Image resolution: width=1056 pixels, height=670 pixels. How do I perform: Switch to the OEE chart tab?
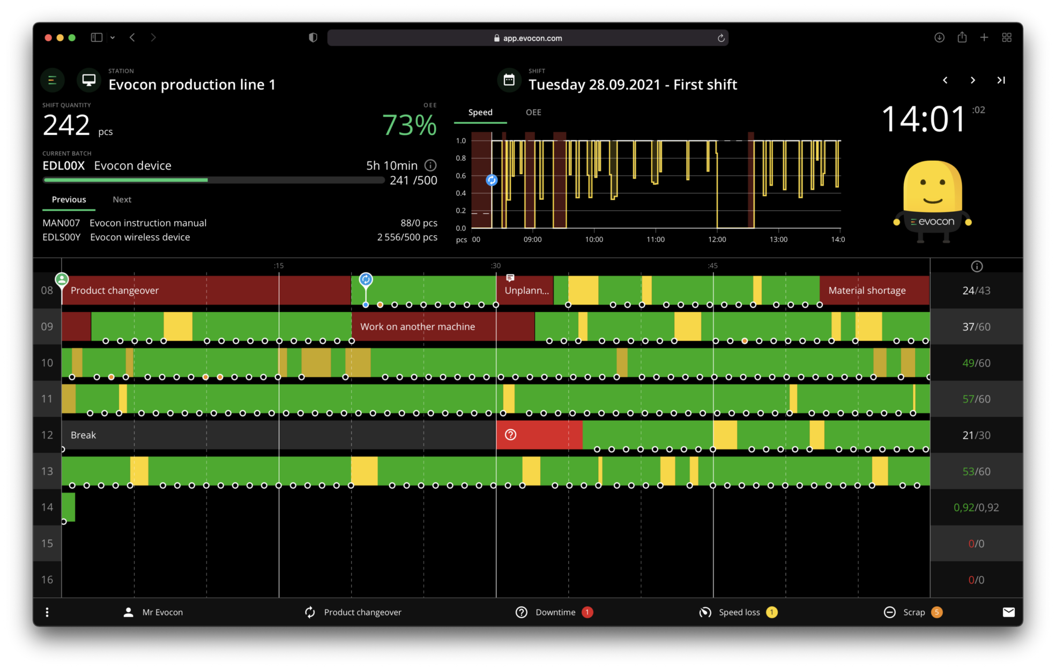tap(533, 113)
